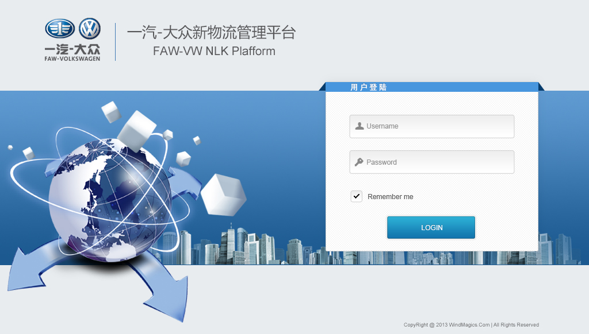Click the blue LOGIN button

(x=431, y=227)
